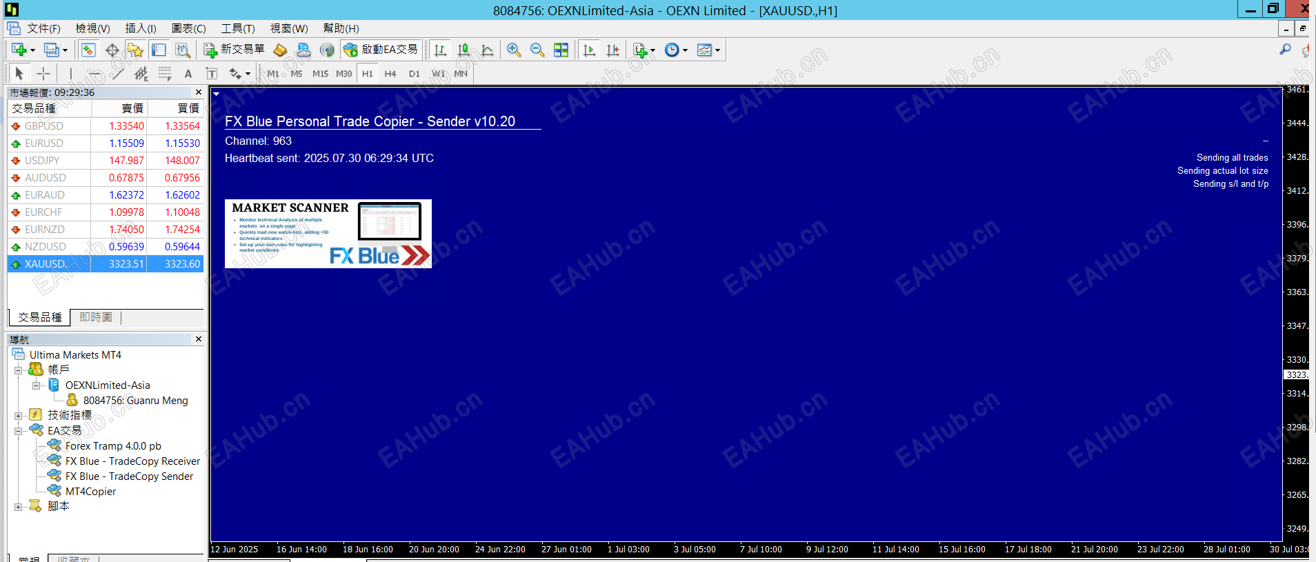Image resolution: width=1316 pixels, height=562 pixels.
Task: Open the new chart dropdown arrow
Action: click(32, 50)
